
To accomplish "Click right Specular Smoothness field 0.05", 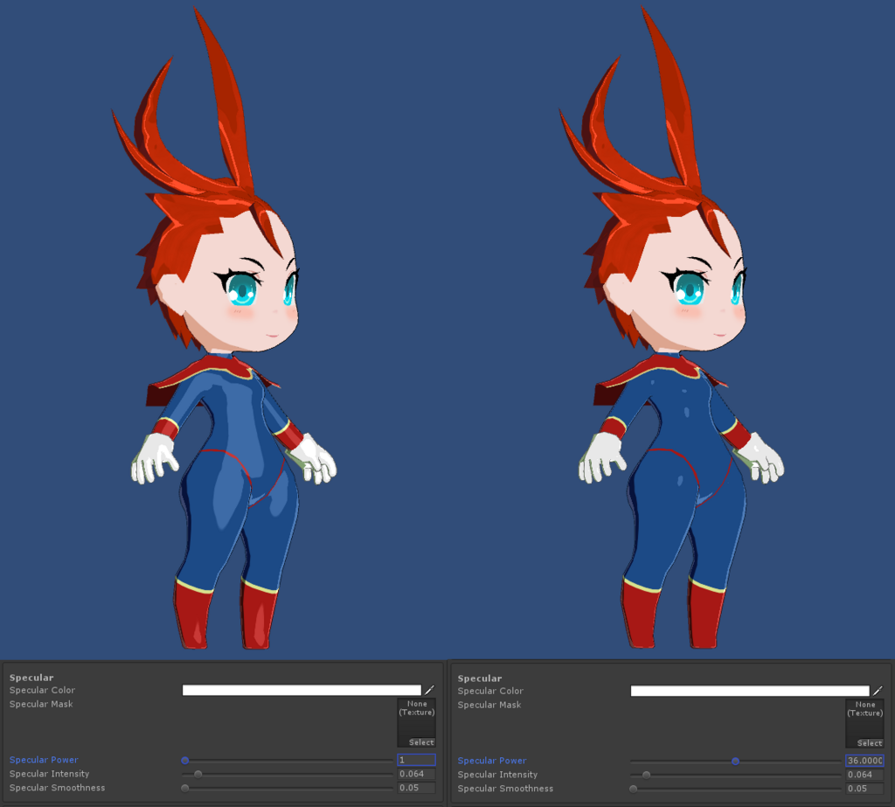I will (864, 788).
